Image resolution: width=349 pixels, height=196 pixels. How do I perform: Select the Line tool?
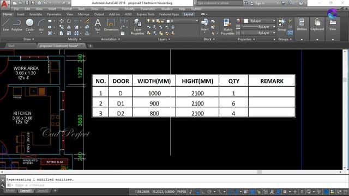click(6, 25)
